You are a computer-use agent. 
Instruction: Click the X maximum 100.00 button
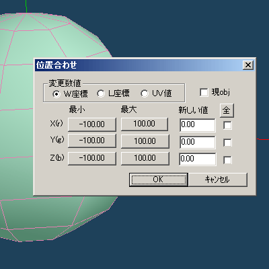(x=145, y=124)
